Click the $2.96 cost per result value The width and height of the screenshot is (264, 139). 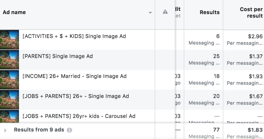(256, 36)
